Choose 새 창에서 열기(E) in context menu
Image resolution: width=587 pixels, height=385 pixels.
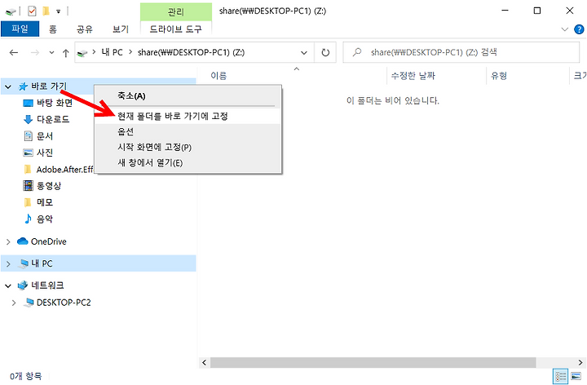point(188,163)
